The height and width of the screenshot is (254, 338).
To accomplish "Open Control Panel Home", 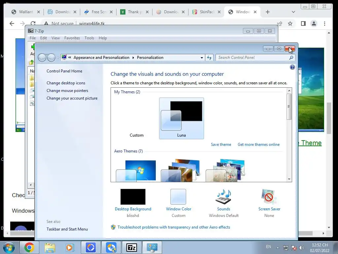I will 64,71.
